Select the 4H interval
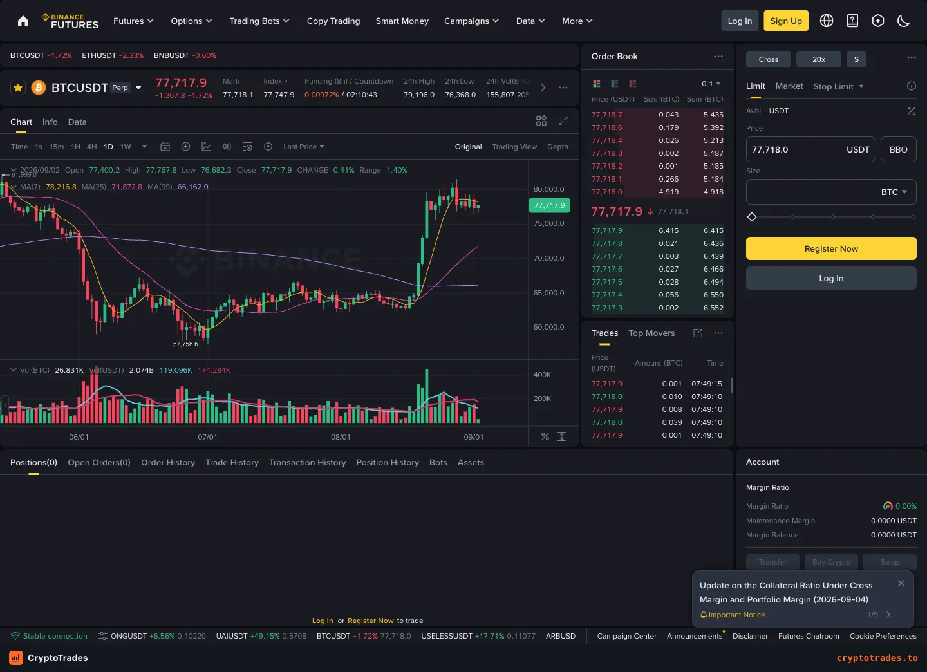This screenshot has height=672, width=927. pyautogui.click(x=92, y=147)
